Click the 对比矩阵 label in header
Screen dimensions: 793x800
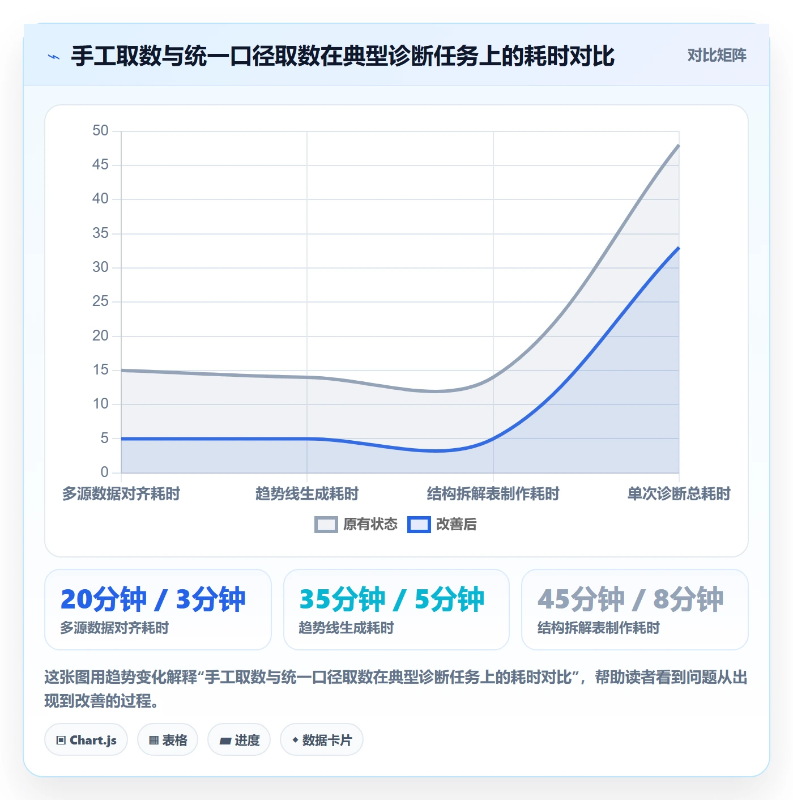717,56
